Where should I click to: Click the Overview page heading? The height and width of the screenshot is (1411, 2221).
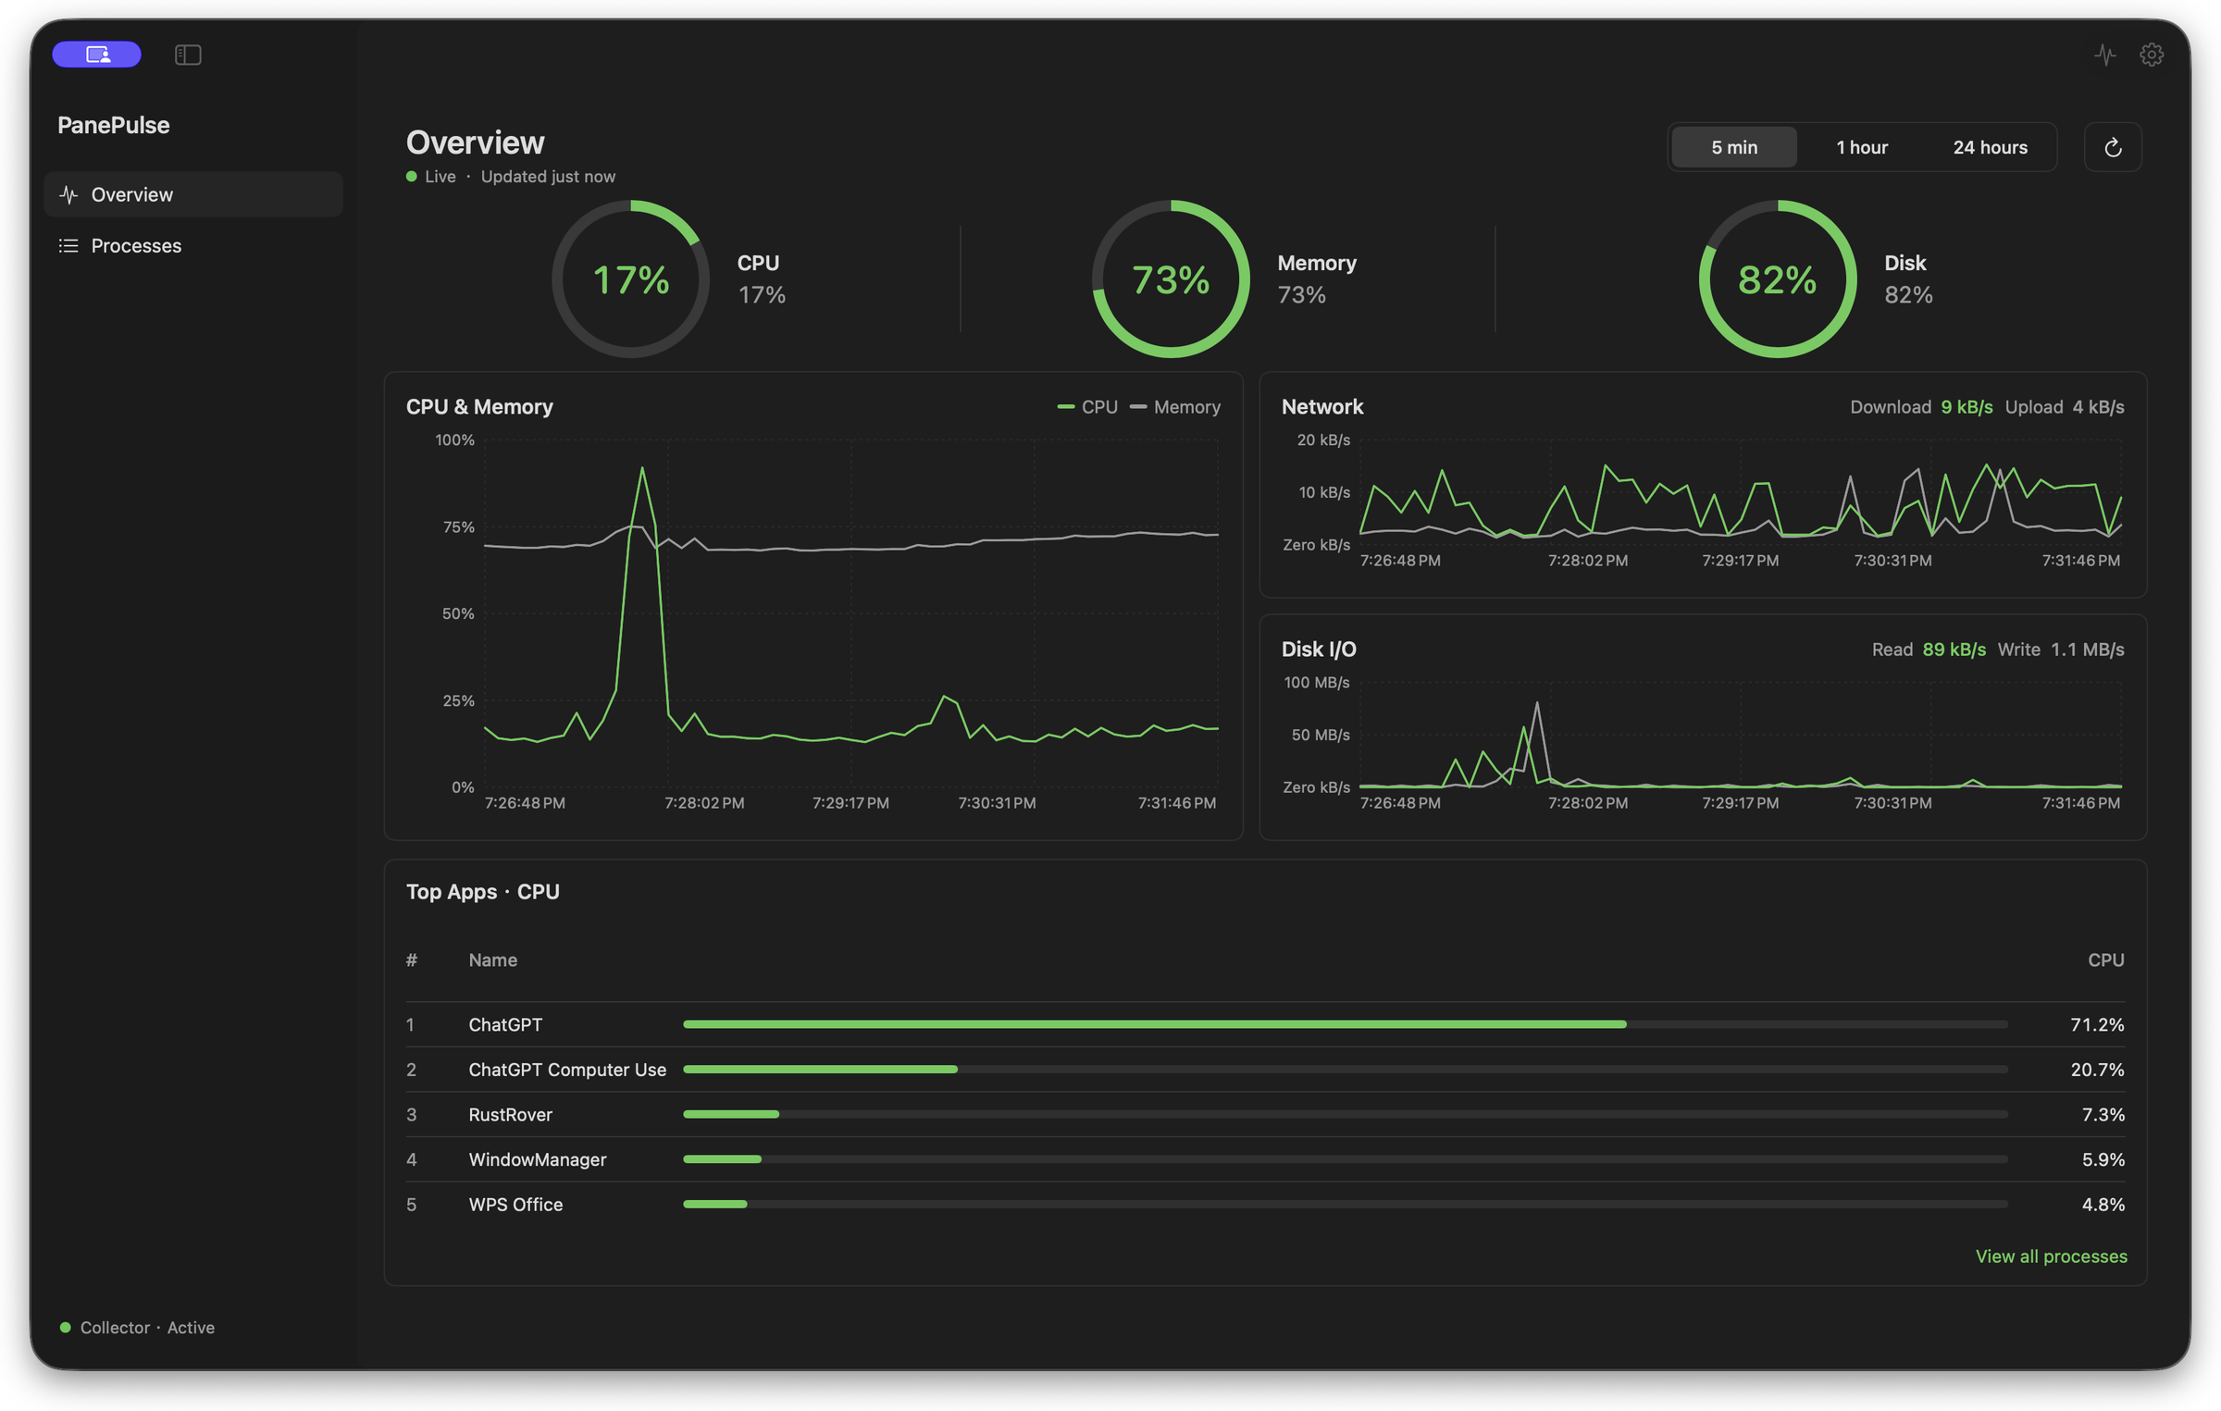pyautogui.click(x=476, y=142)
